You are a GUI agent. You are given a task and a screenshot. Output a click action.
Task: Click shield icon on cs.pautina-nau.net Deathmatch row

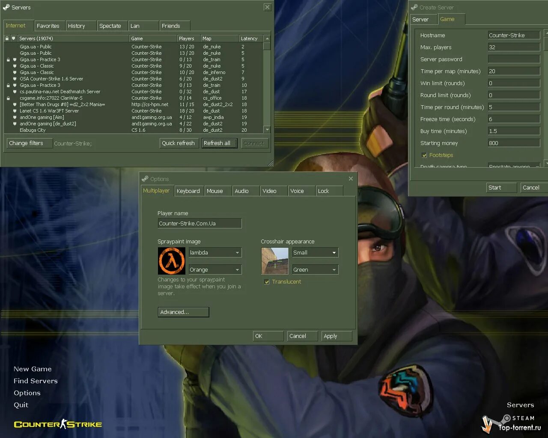15,92
